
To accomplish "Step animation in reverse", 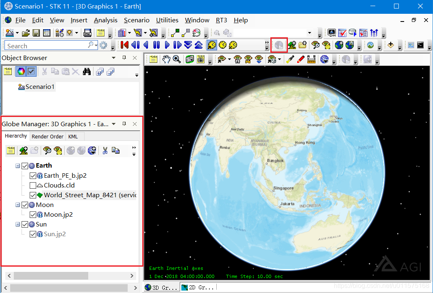I will coord(135,45).
